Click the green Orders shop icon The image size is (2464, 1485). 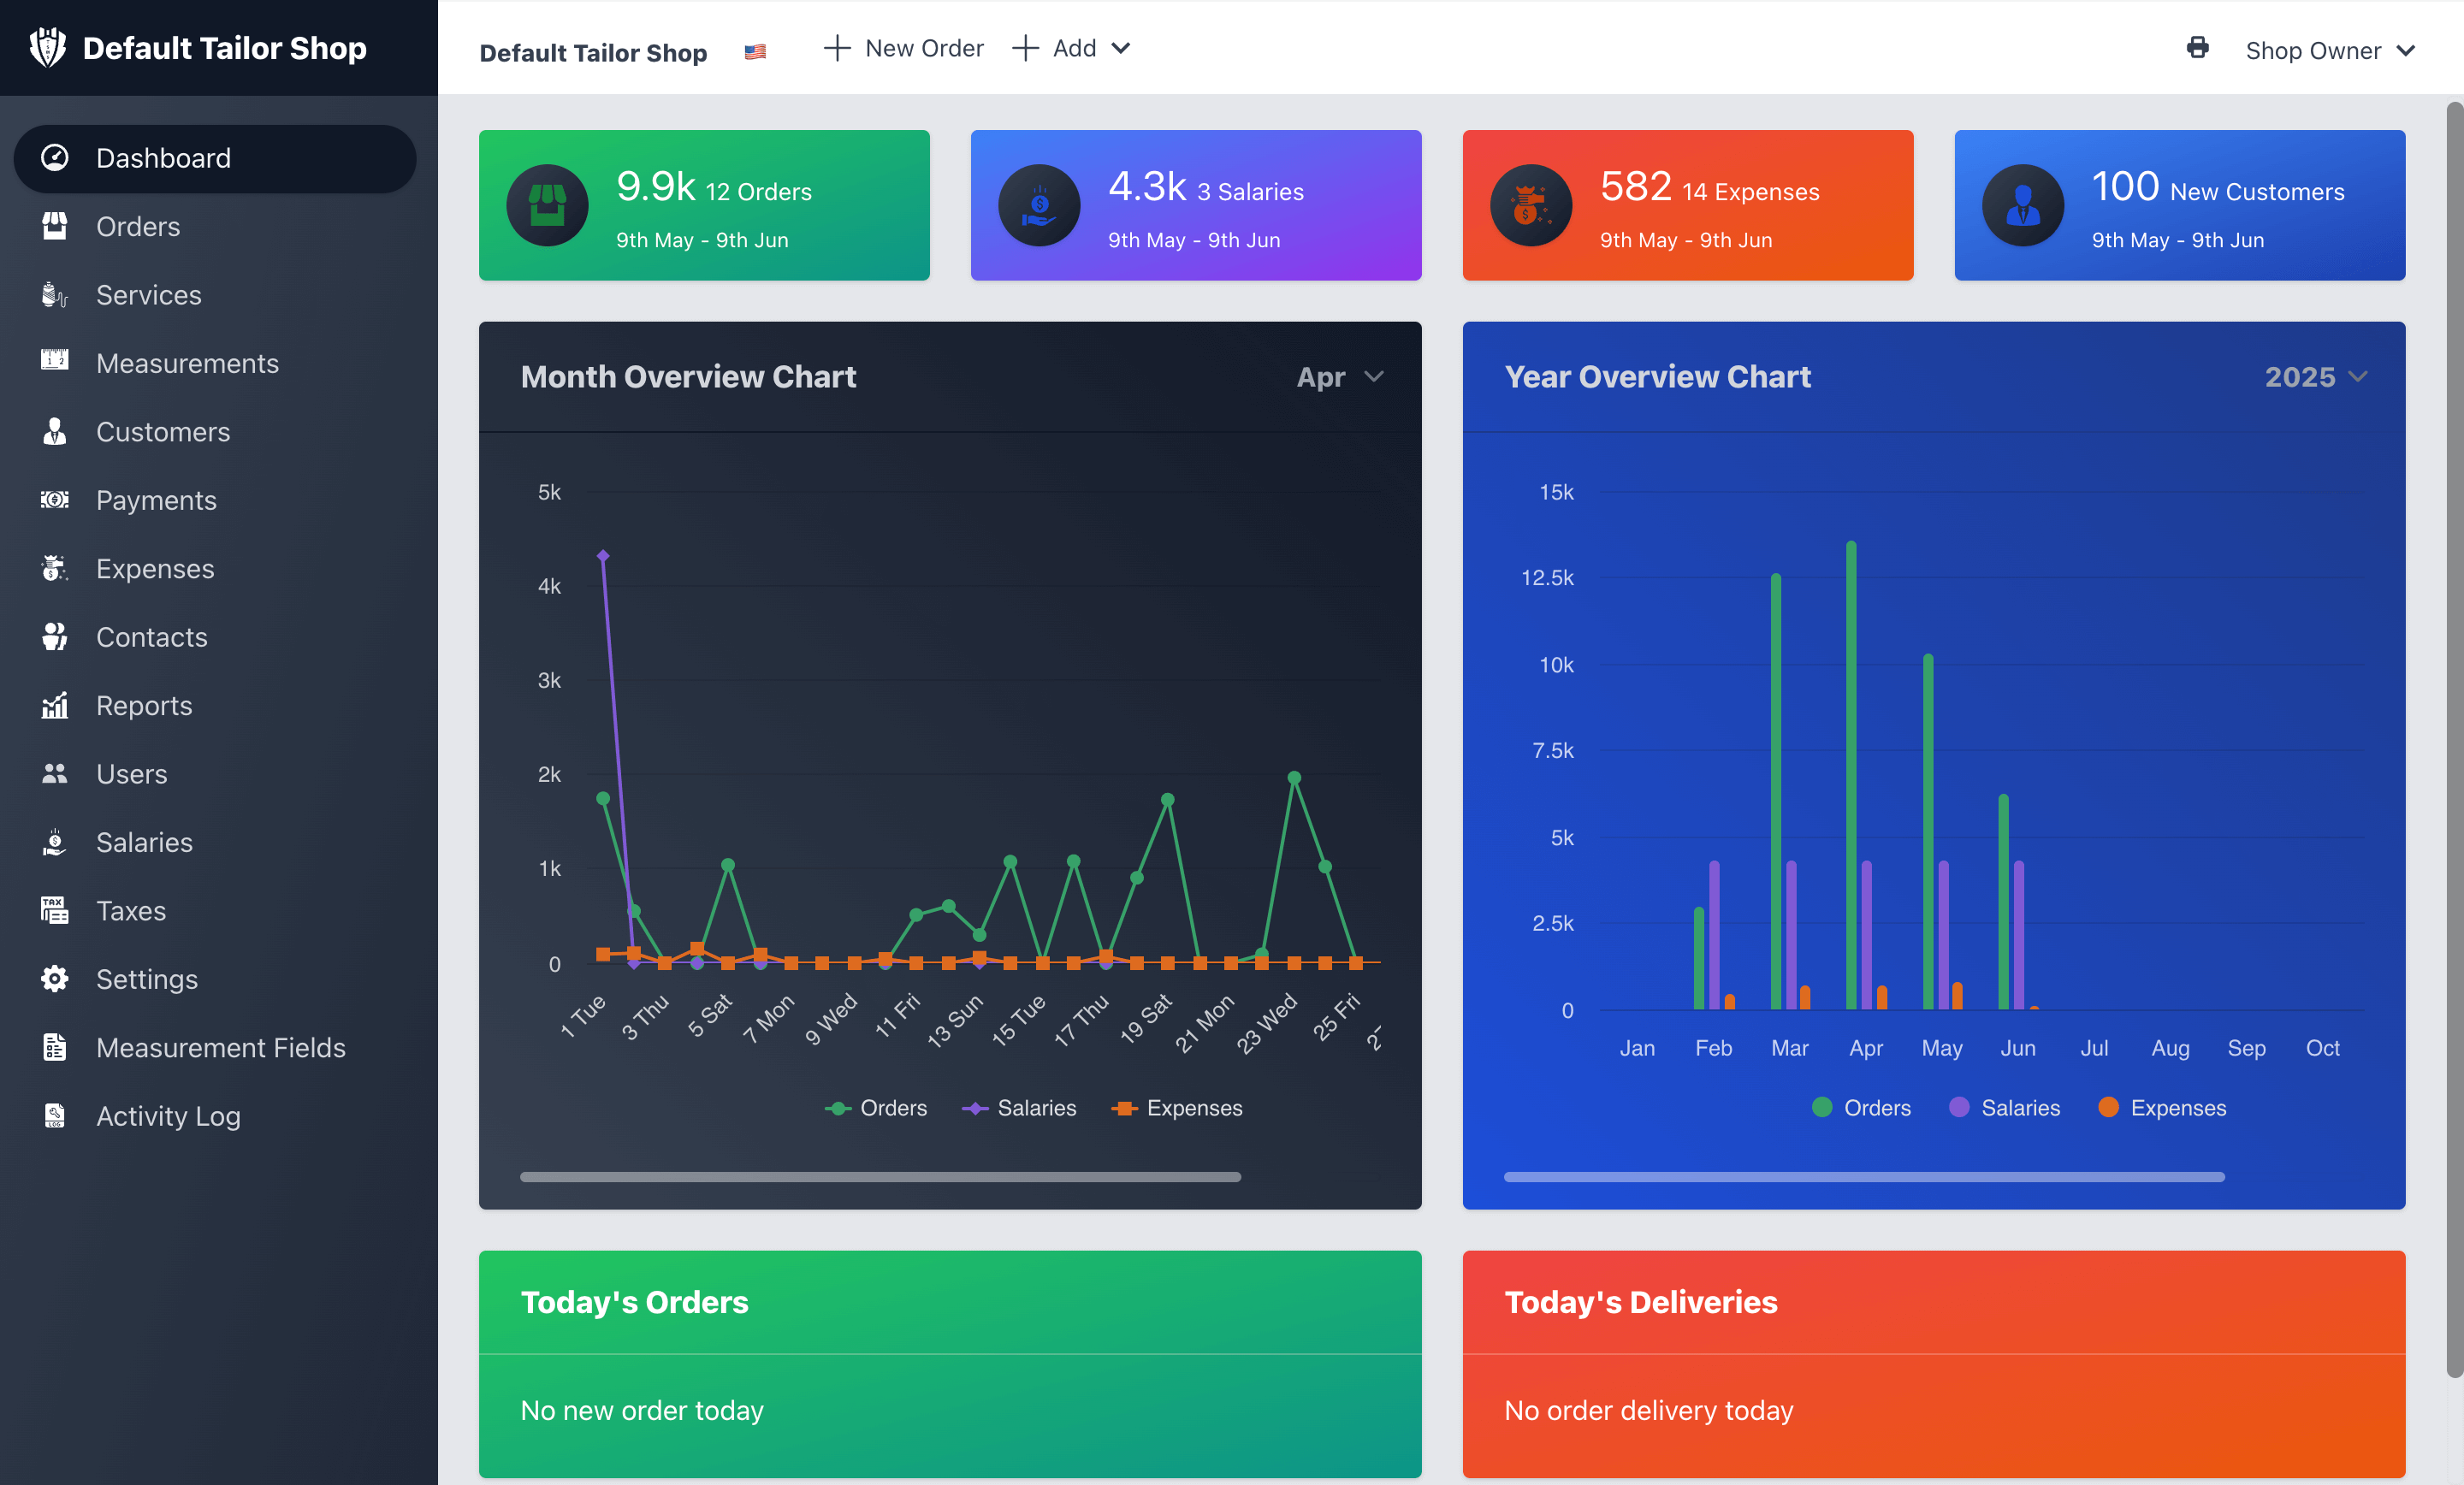pos(547,205)
